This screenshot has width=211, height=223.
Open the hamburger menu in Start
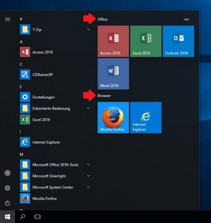[x=7, y=19]
